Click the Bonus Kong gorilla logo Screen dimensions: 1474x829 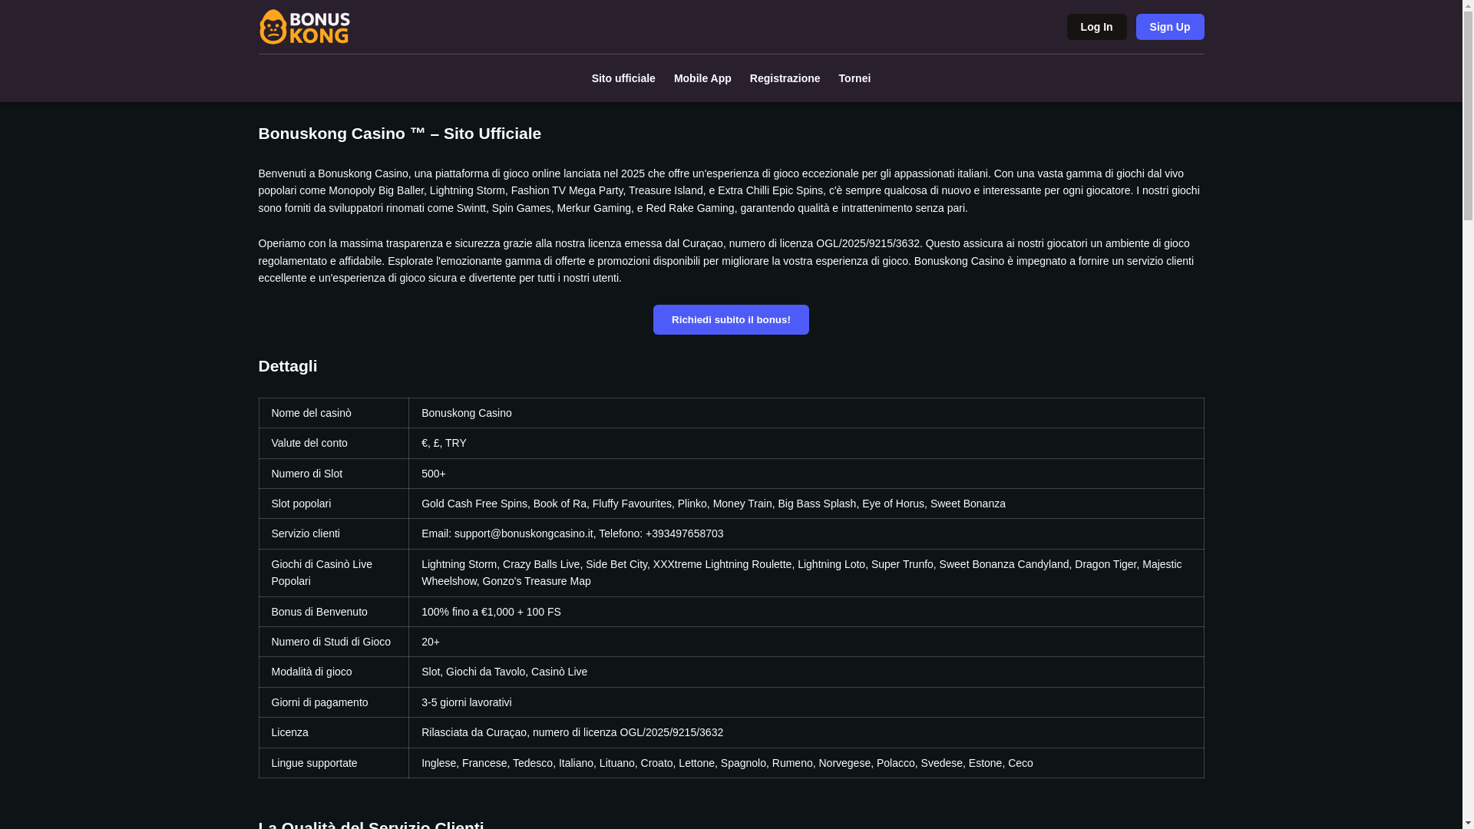coord(304,27)
